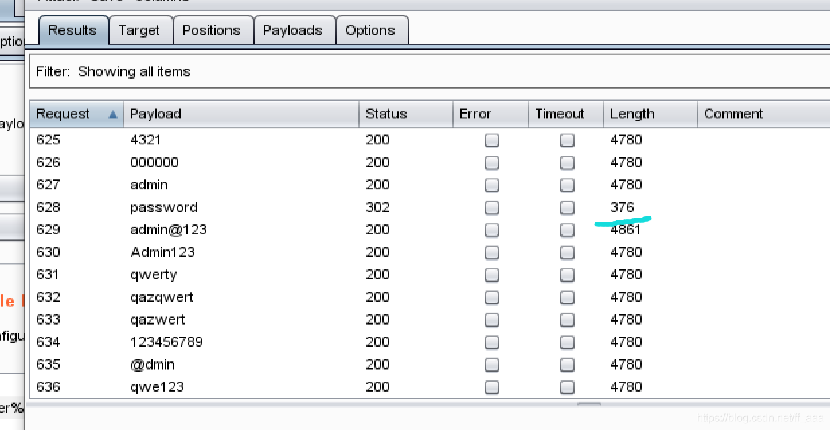Screen dimensions: 830x430
Task: Toggle Error checkbox for request 626
Action: (492, 163)
